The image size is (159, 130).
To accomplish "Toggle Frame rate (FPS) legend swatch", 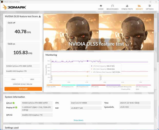I will pyautogui.click(x=54, y=85).
